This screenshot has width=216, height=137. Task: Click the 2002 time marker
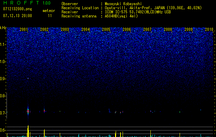point(44,29)
